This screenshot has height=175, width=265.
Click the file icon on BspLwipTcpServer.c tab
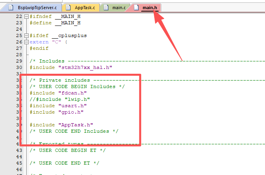coord(11,8)
